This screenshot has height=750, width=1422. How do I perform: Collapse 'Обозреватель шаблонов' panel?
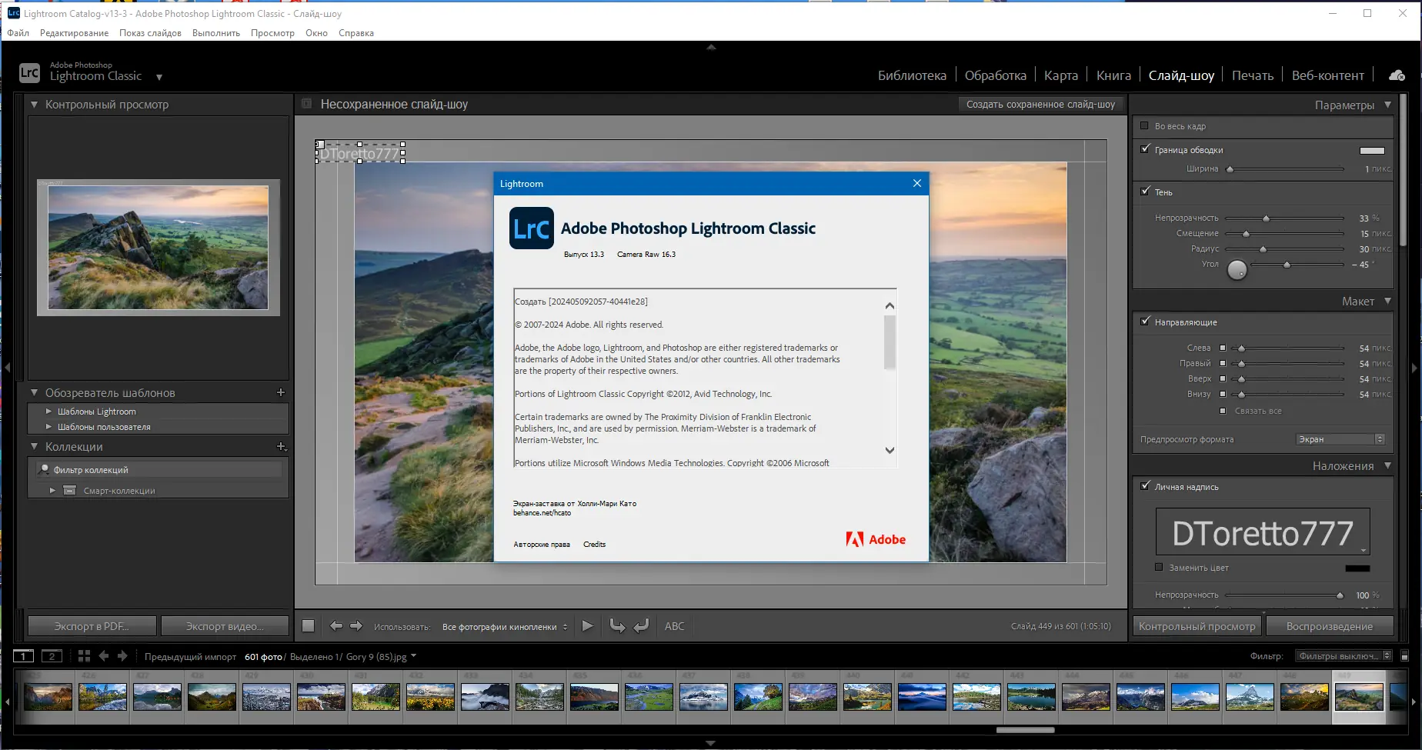click(x=34, y=392)
